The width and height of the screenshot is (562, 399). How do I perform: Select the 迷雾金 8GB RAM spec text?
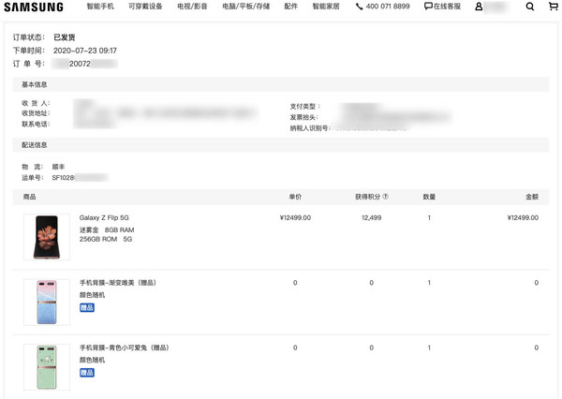coord(107,229)
